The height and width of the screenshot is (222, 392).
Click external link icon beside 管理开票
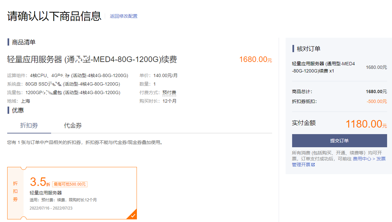point(313,165)
